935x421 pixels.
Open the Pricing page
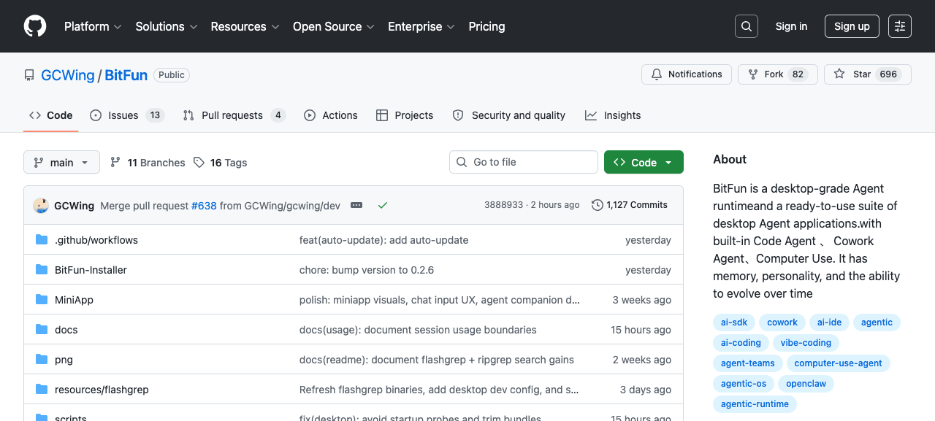486,26
